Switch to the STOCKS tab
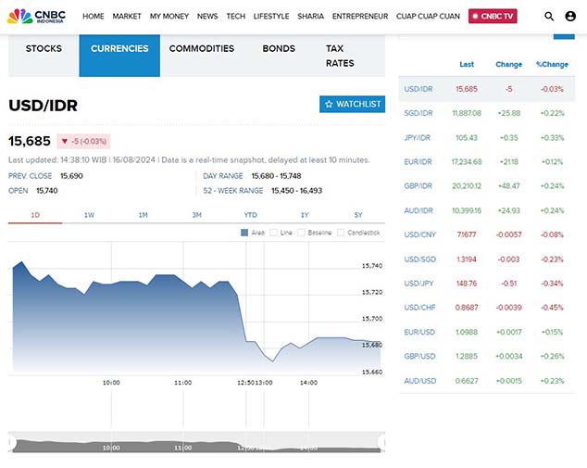Viewport: 587px width, 468px height. (44, 48)
